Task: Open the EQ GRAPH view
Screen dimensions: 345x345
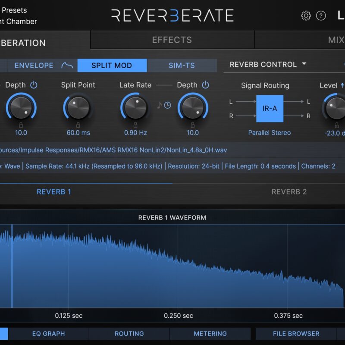Action: click(49, 333)
